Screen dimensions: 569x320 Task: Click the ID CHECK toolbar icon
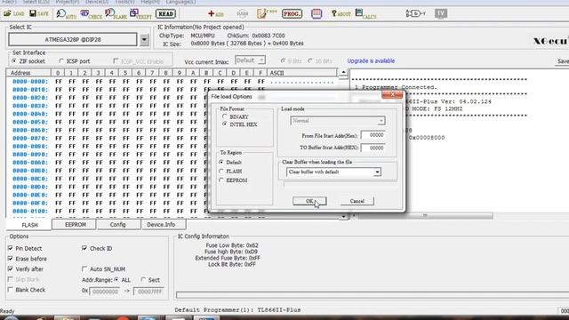point(91,14)
